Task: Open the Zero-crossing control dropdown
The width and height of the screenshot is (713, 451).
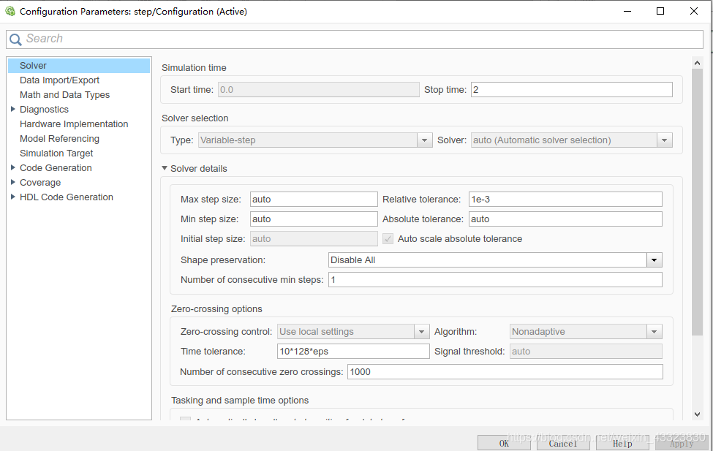Action: pos(353,331)
